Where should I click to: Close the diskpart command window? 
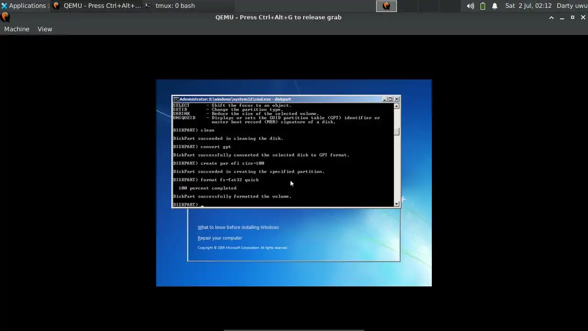click(x=397, y=99)
